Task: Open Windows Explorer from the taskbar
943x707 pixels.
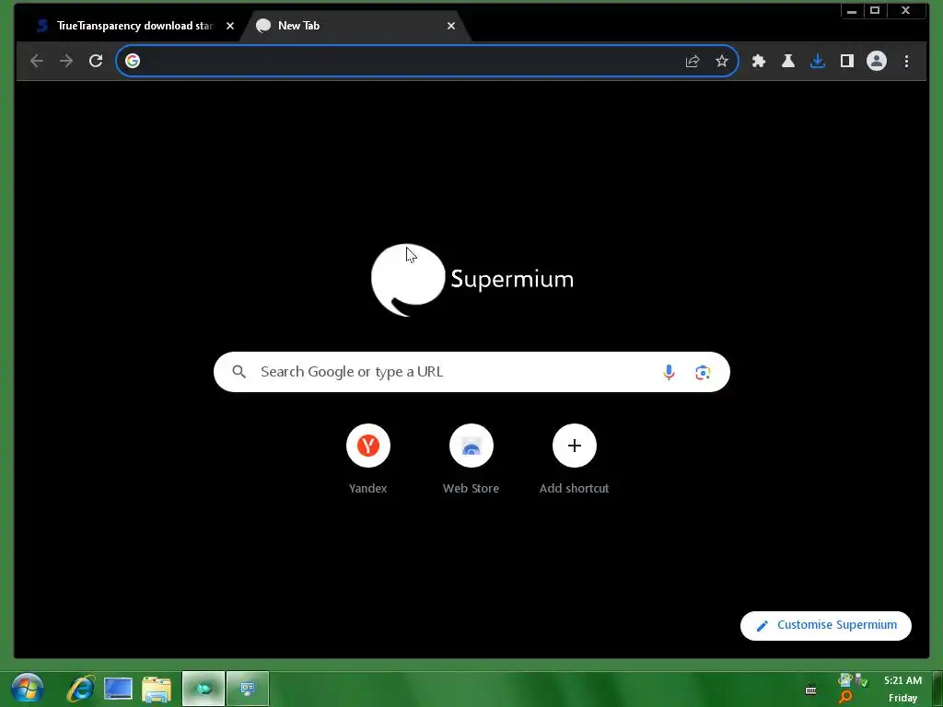Action: [x=157, y=689]
